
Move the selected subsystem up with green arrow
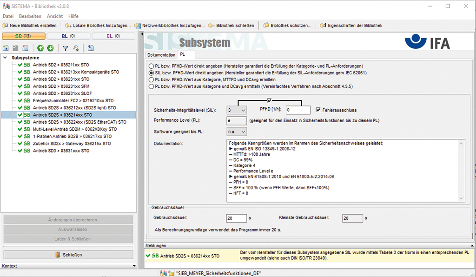[40, 48]
